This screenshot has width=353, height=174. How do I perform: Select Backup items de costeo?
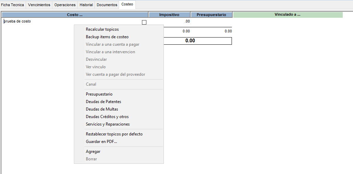[x=107, y=37]
